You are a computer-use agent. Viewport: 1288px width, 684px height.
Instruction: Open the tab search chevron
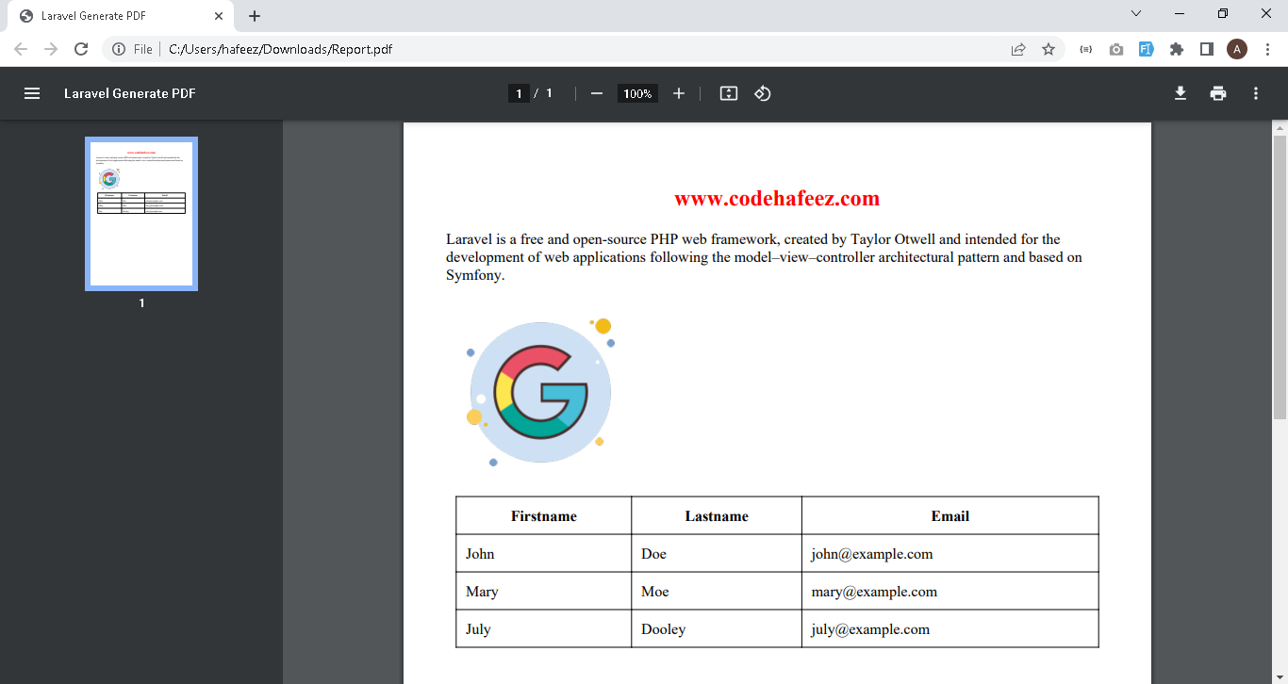(x=1136, y=13)
